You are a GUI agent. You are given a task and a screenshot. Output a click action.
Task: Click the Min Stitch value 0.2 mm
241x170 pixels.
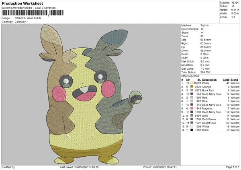tap(205, 65)
